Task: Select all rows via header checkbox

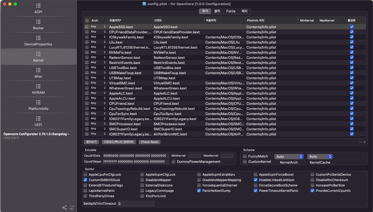Action: coord(87,20)
